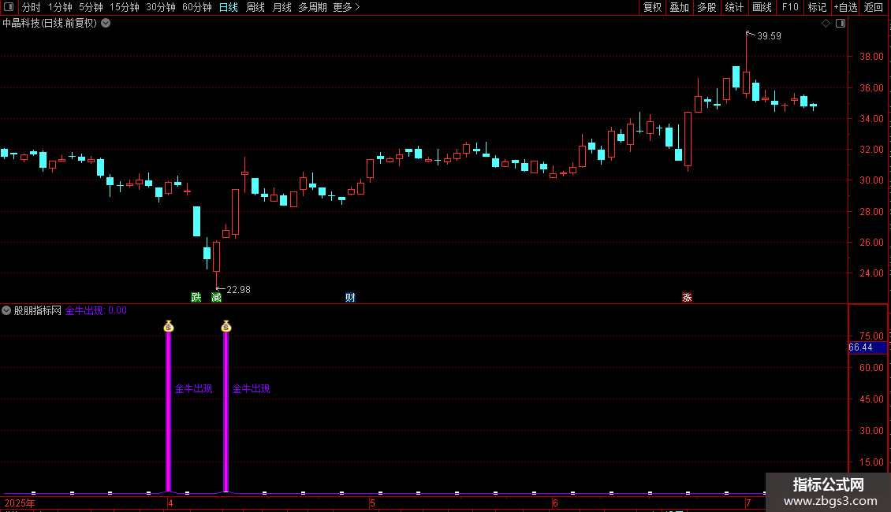891x512 pixels.
Task: Click the red 涨 event marker
Action: coord(687,298)
